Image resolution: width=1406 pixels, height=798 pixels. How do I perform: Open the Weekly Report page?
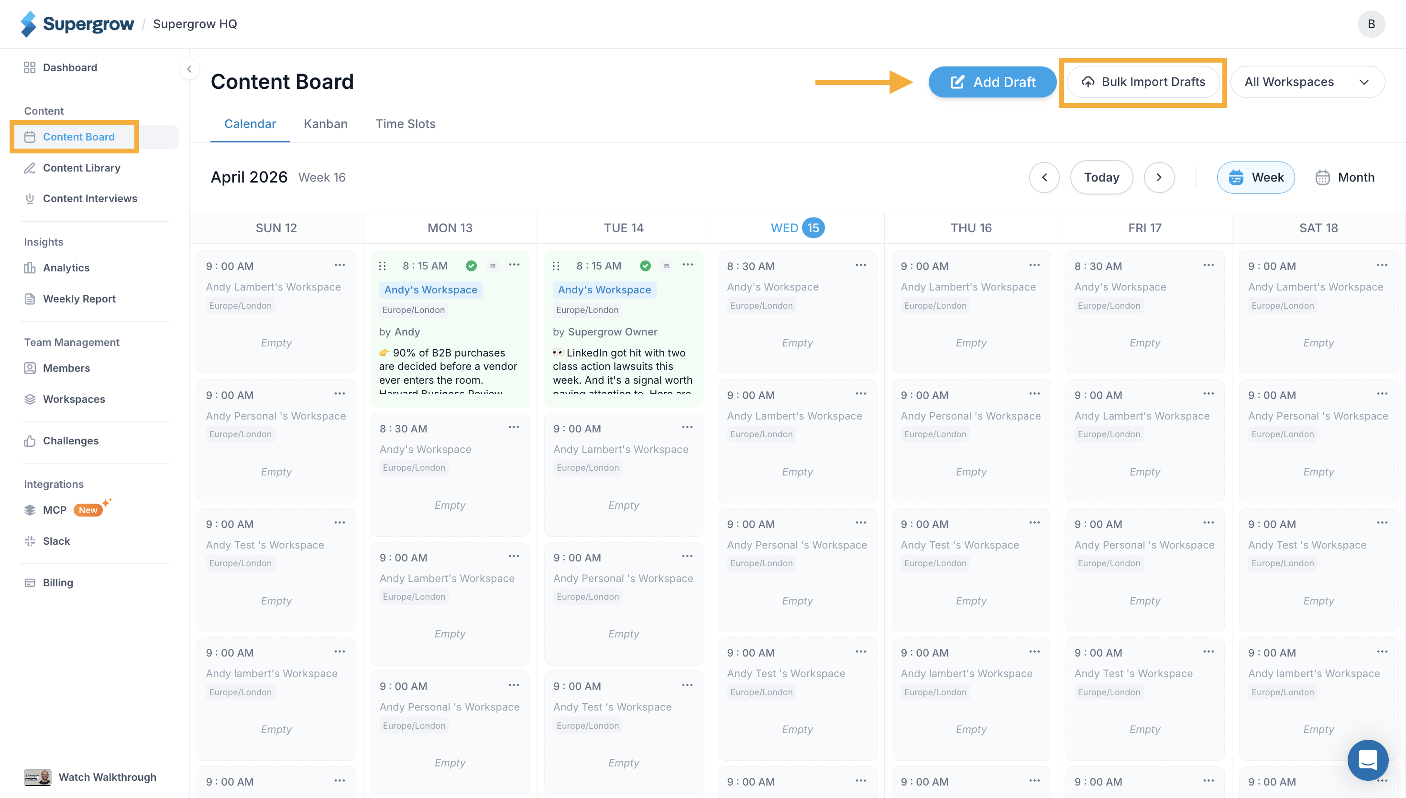tap(70, 299)
